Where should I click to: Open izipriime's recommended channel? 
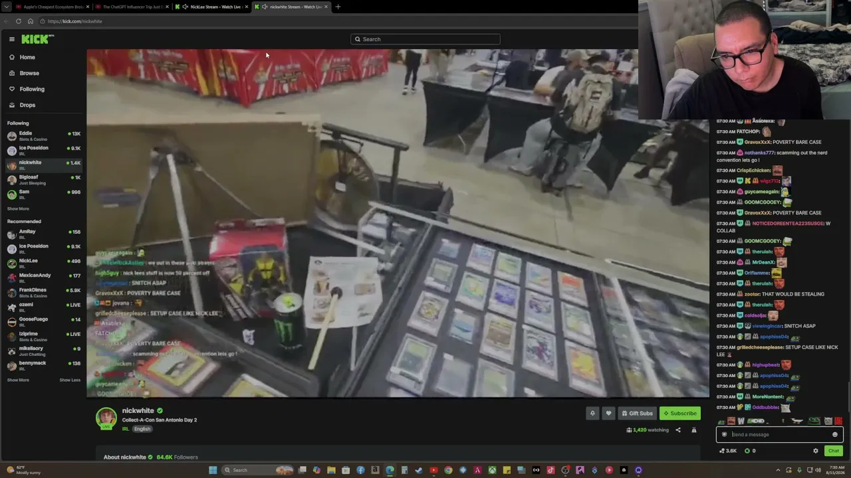click(43, 336)
